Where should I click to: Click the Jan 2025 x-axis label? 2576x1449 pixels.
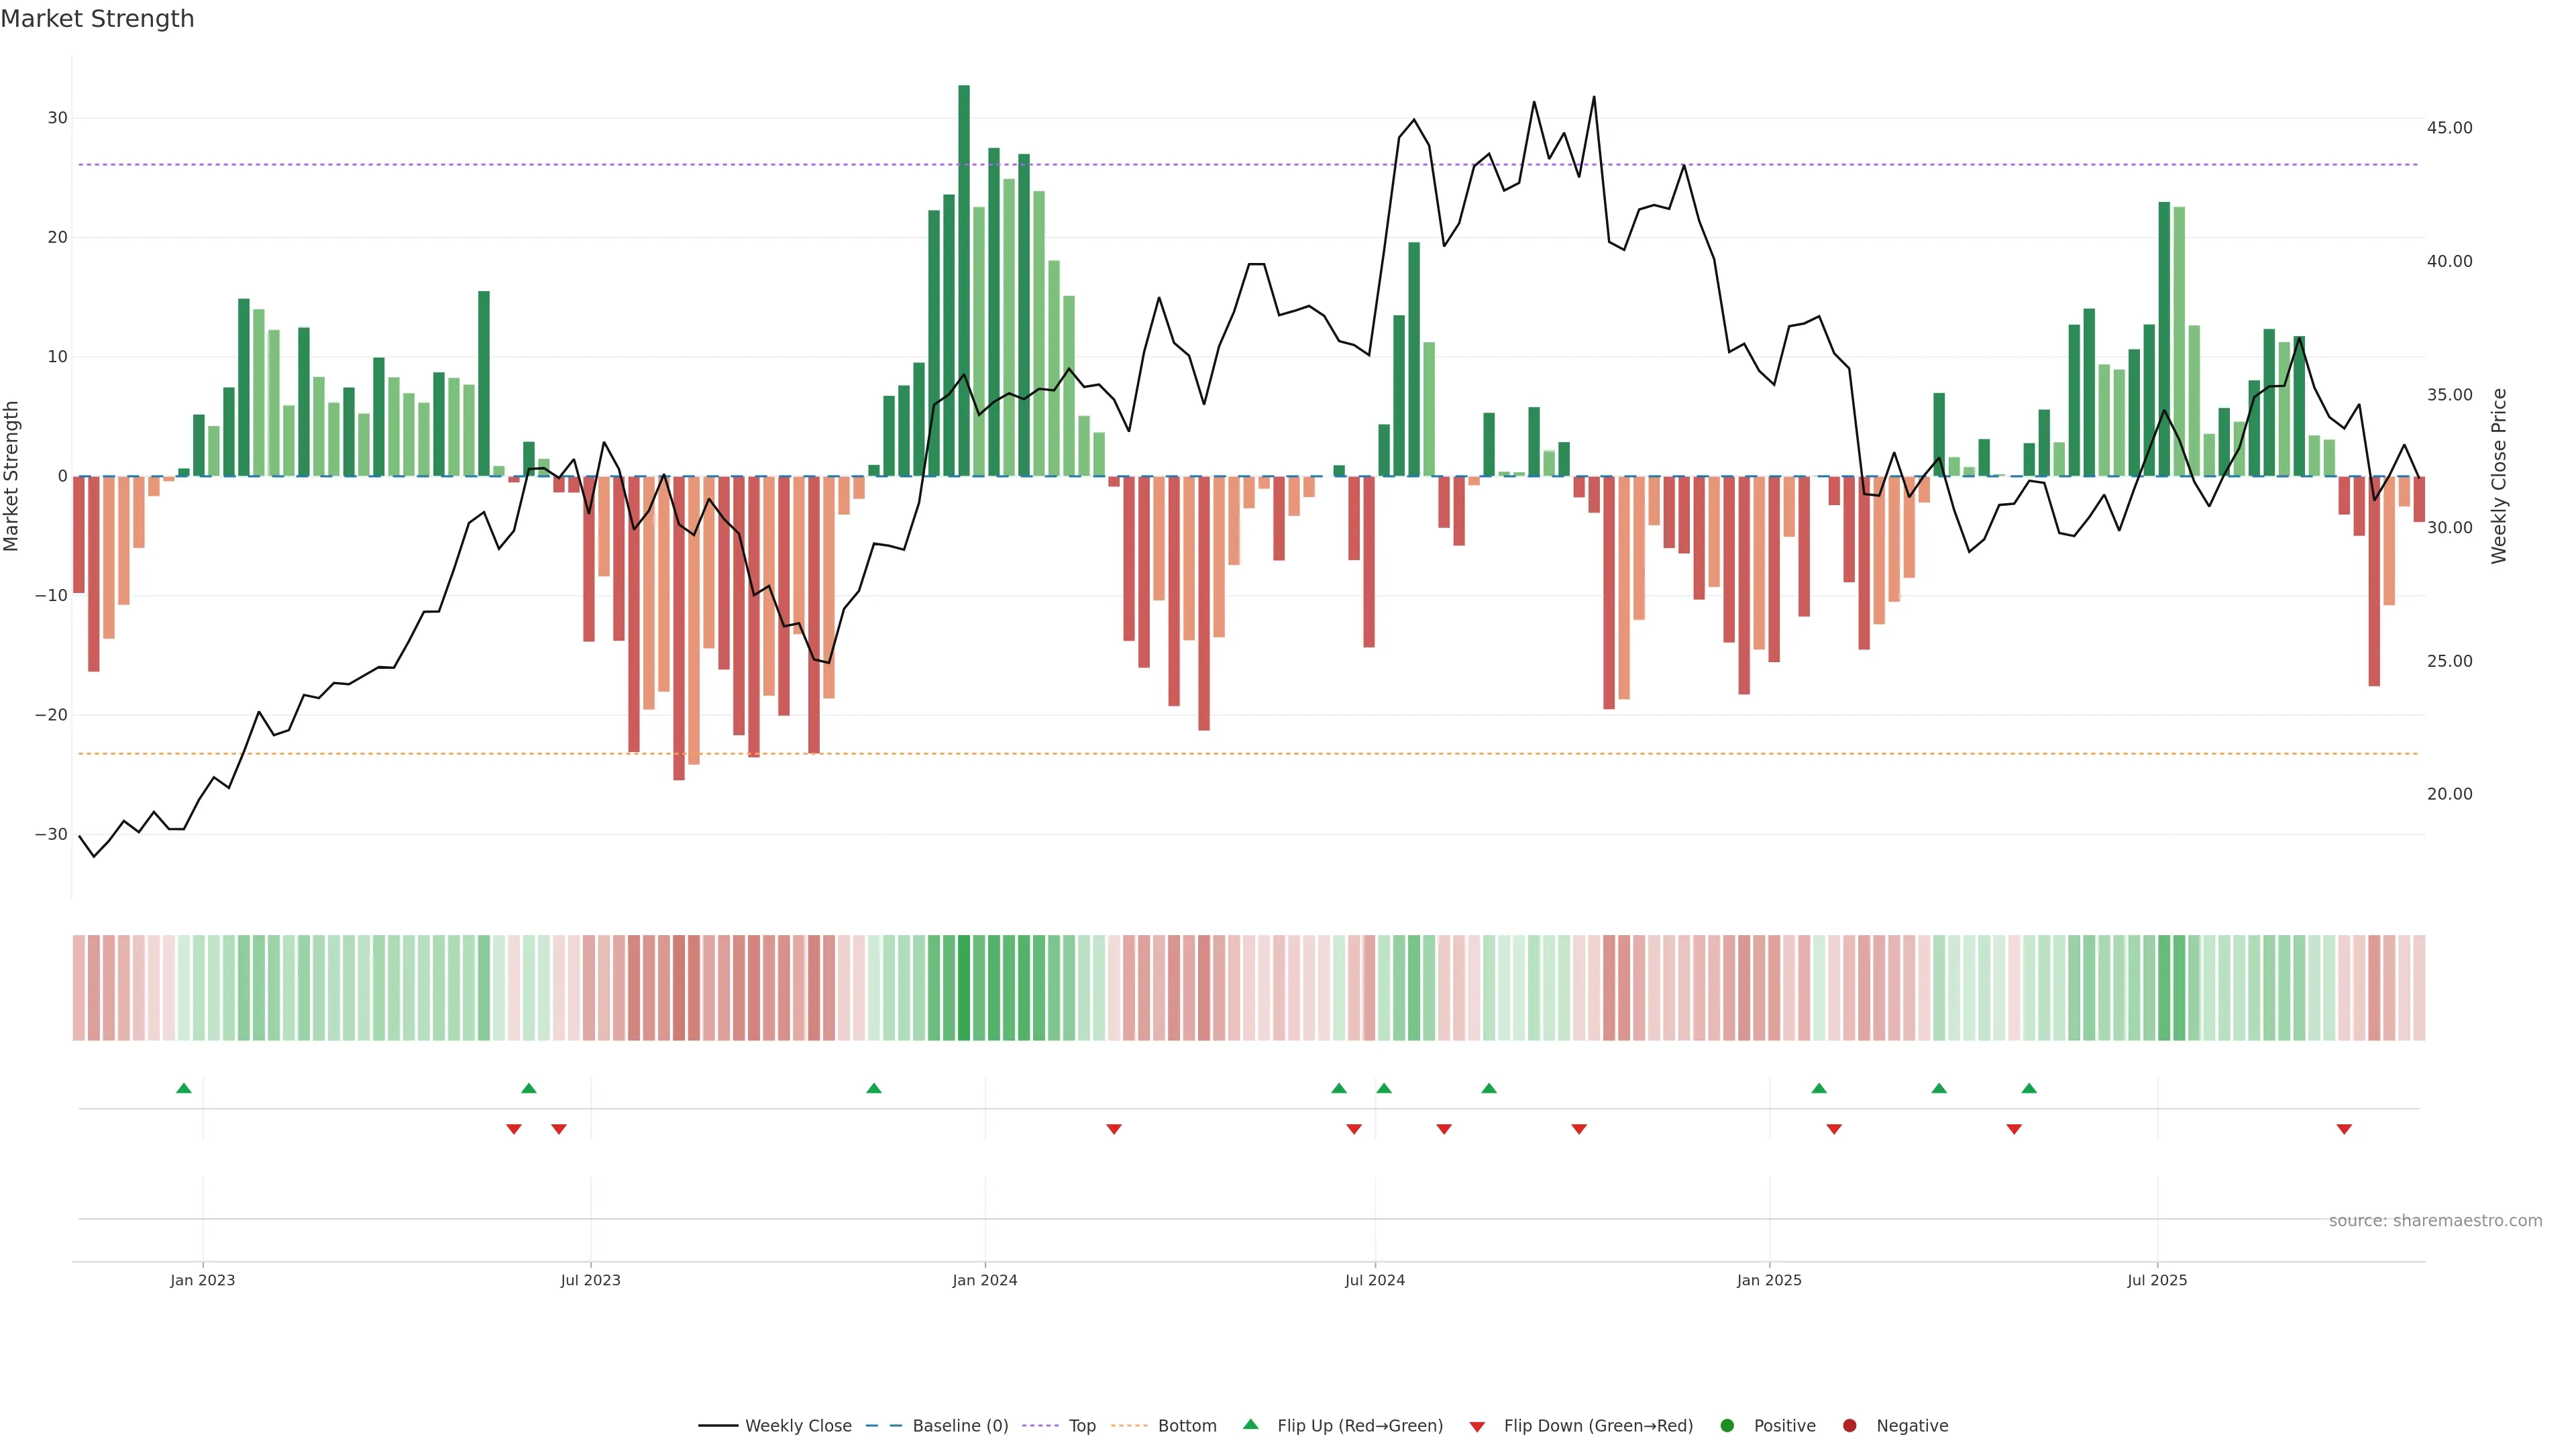click(x=1769, y=1280)
